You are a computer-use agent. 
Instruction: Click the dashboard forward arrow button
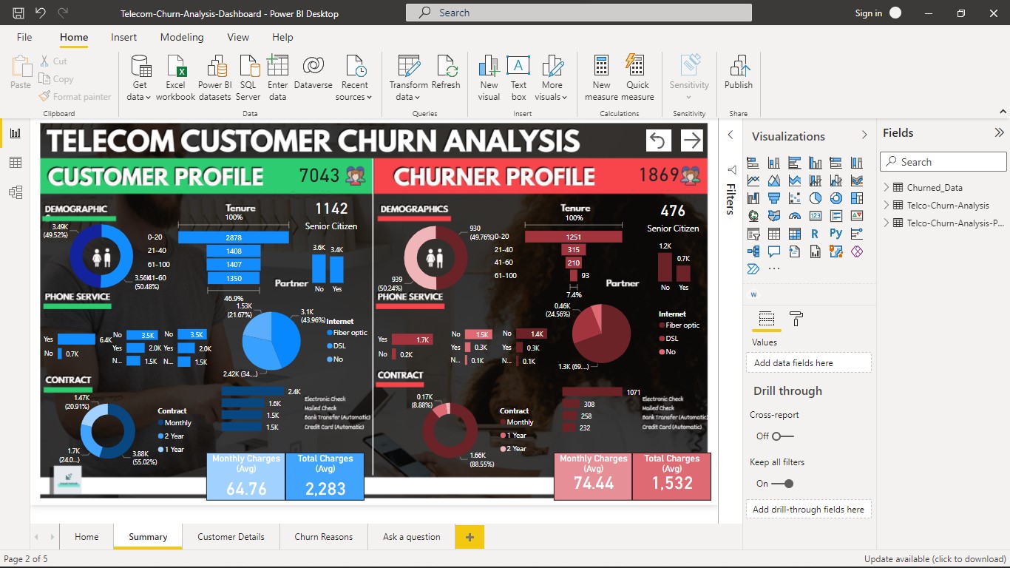pos(691,140)
